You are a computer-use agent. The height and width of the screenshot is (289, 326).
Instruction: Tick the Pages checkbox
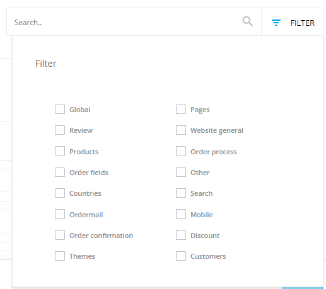[181, 110]
